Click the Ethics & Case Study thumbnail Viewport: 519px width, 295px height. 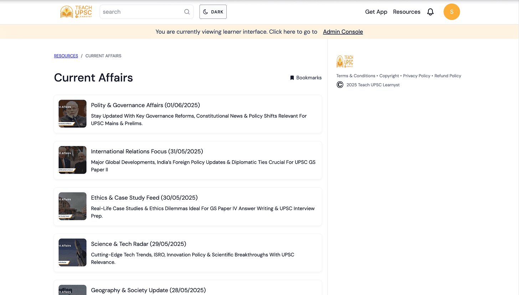72,206
